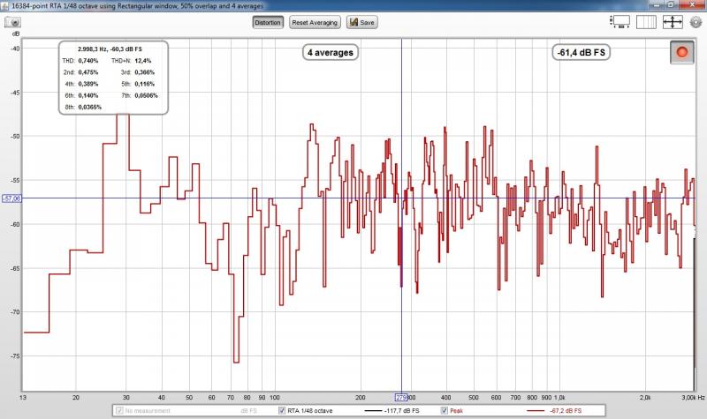Close the RTA window
Screen dimensions: 707x419
[692, 4]
